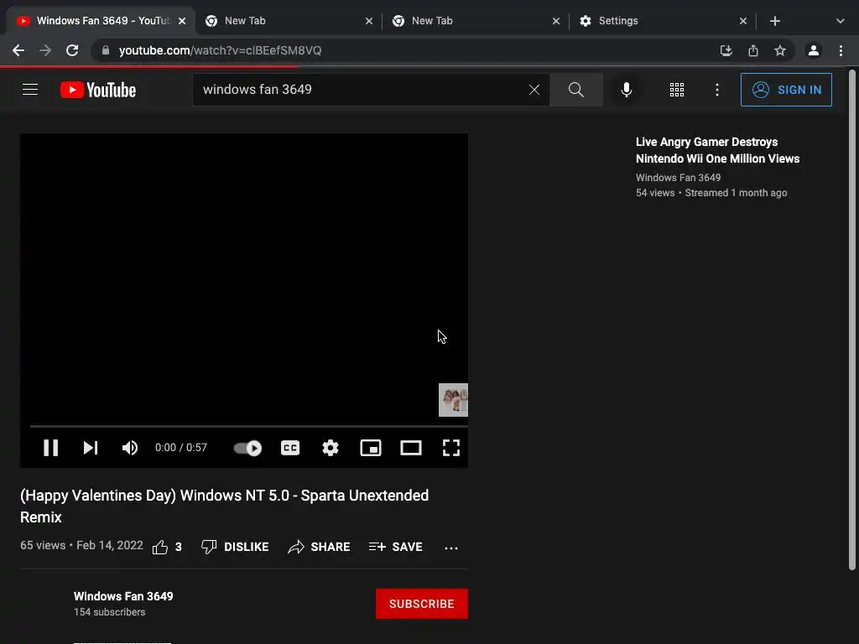Image resolution: width=859 pixels, height=644 pixels.
Task: Activate the miniplayer
Action: 371,448
